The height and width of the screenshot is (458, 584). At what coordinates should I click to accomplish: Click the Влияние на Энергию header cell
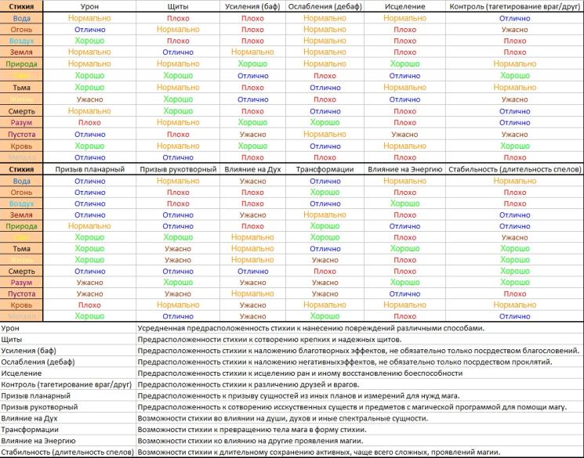coord(404,169)
